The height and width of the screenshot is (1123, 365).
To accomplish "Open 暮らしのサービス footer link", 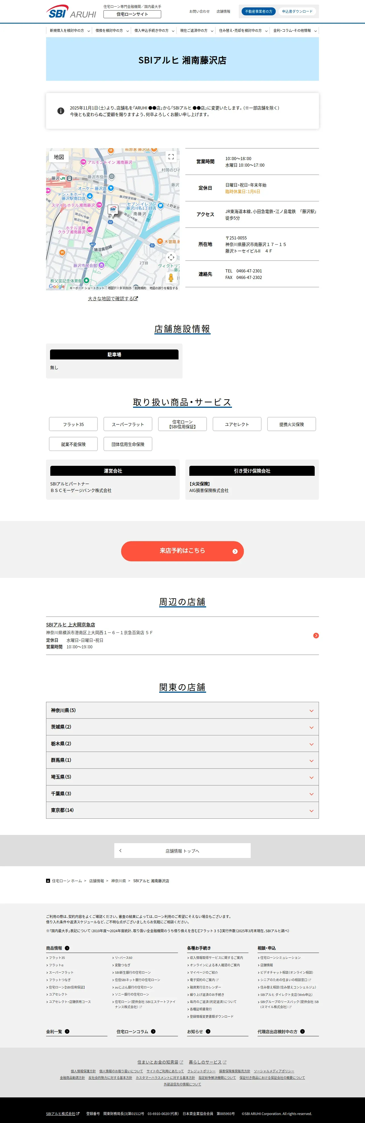I will coord(208,1062).
